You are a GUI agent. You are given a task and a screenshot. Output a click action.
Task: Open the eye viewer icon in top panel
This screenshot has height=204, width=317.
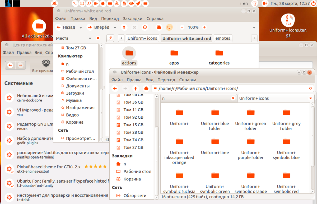pos(131,3)
